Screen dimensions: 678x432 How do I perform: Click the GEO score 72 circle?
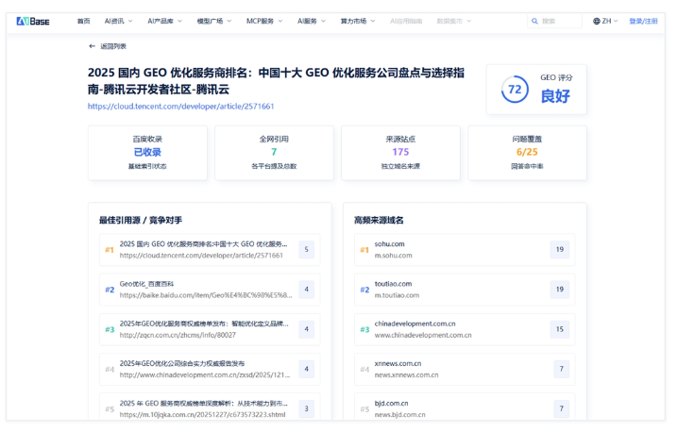click(x=515, y=90)
